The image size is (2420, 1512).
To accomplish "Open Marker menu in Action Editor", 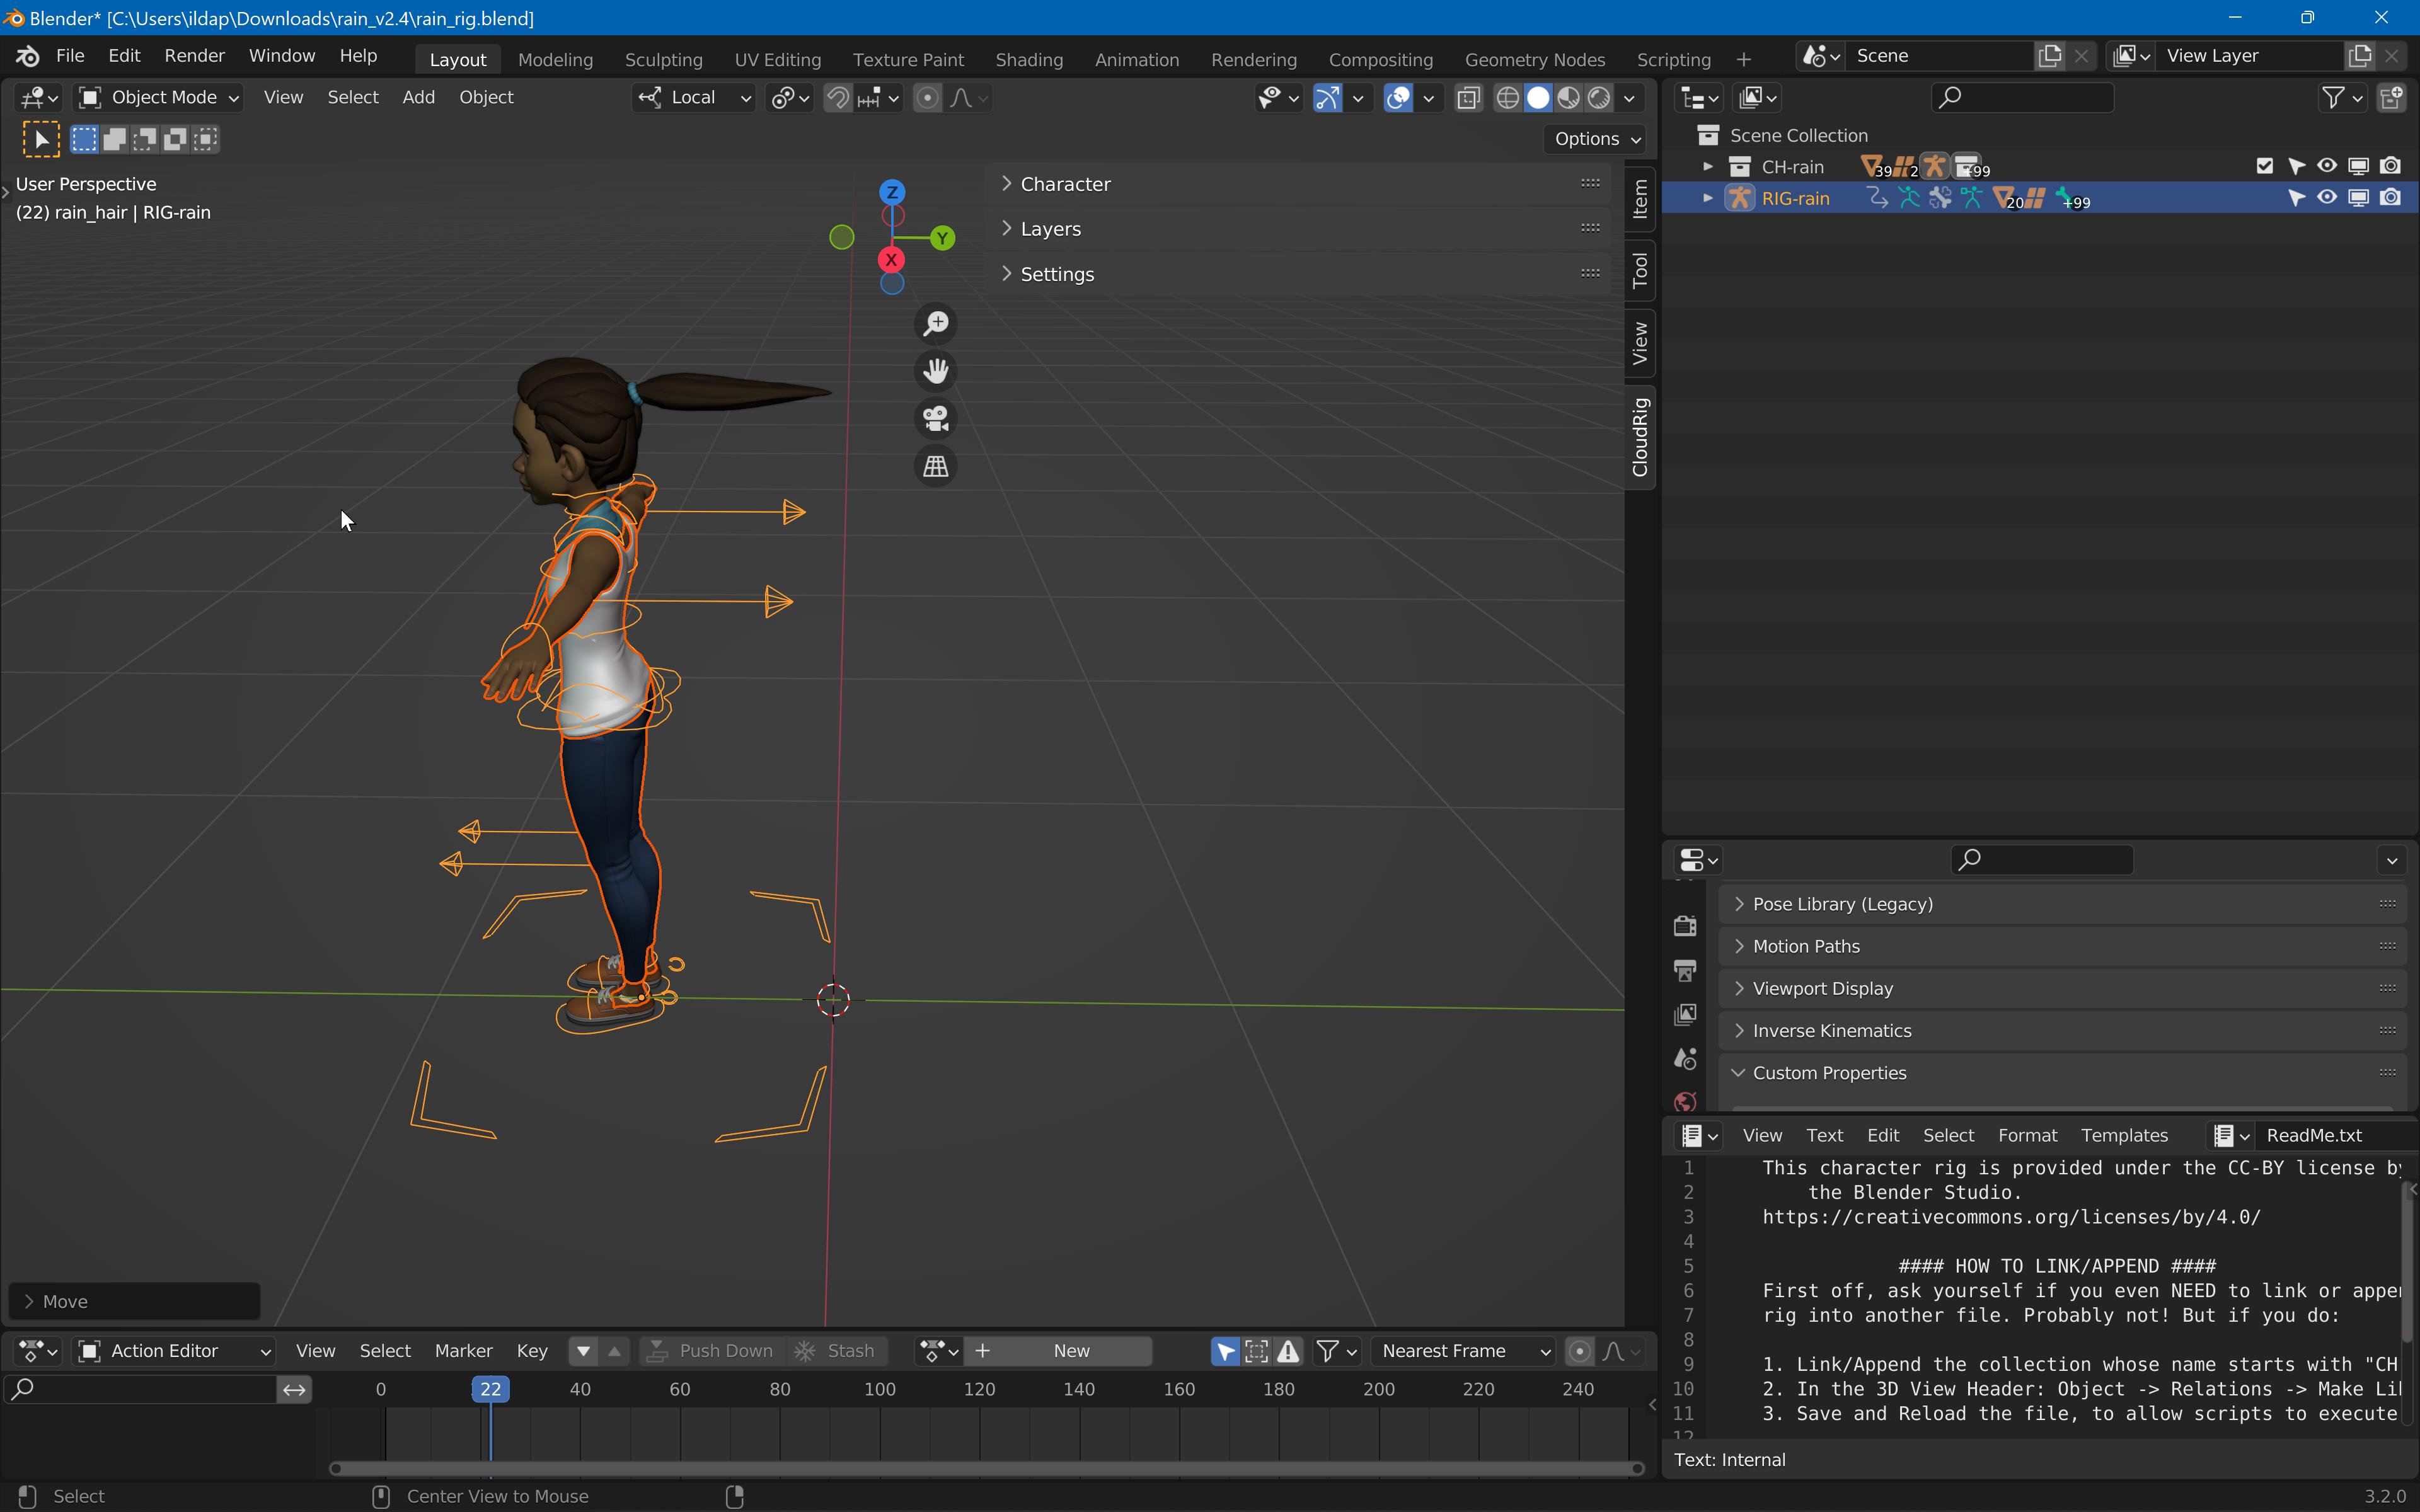I will pyautogui.click(x=463, y=1352).
